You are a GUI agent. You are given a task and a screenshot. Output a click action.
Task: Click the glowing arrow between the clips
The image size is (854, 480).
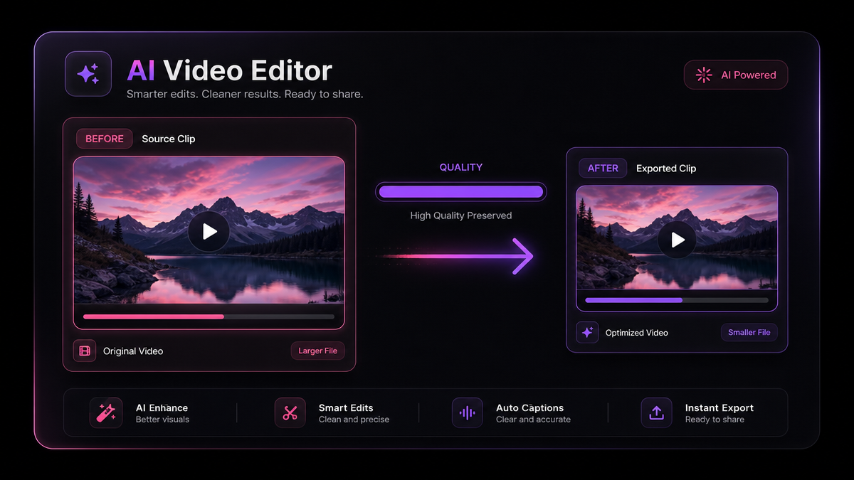[455, 255]
